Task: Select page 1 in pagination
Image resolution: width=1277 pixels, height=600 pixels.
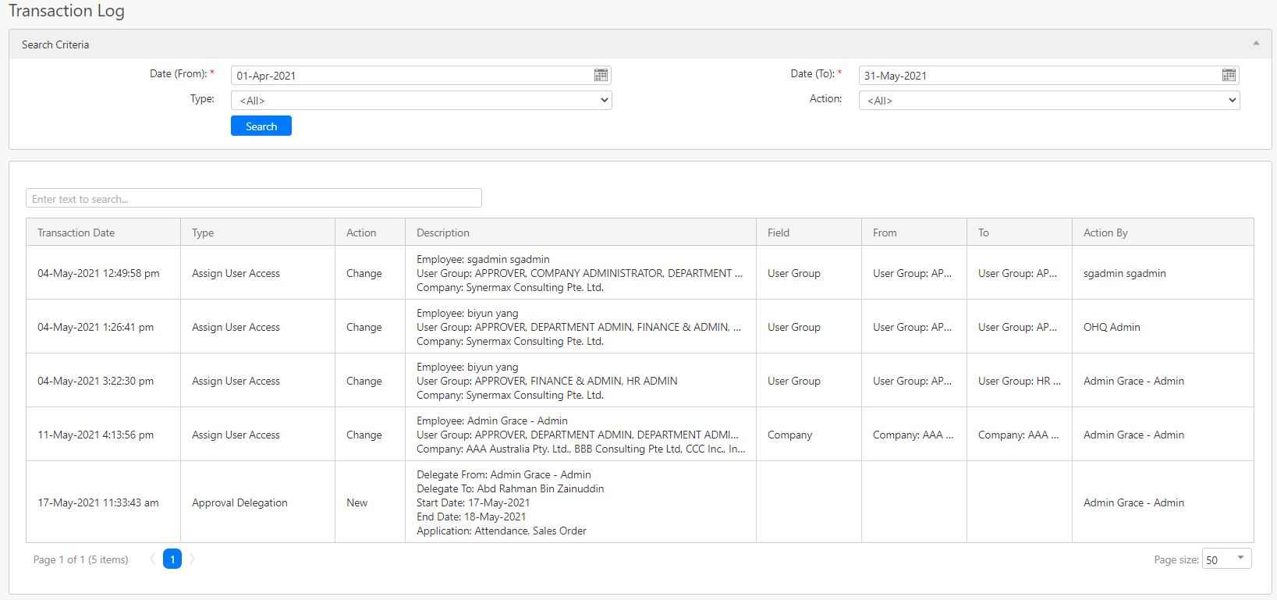Action: [172, 559]
